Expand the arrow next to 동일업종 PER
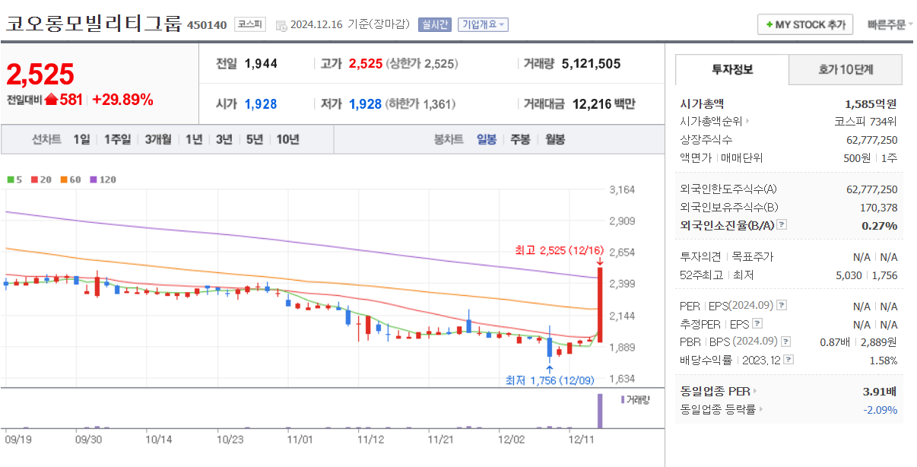Viewport: 917px width, 467px height. pyautogui.click(x=754, y=392)
